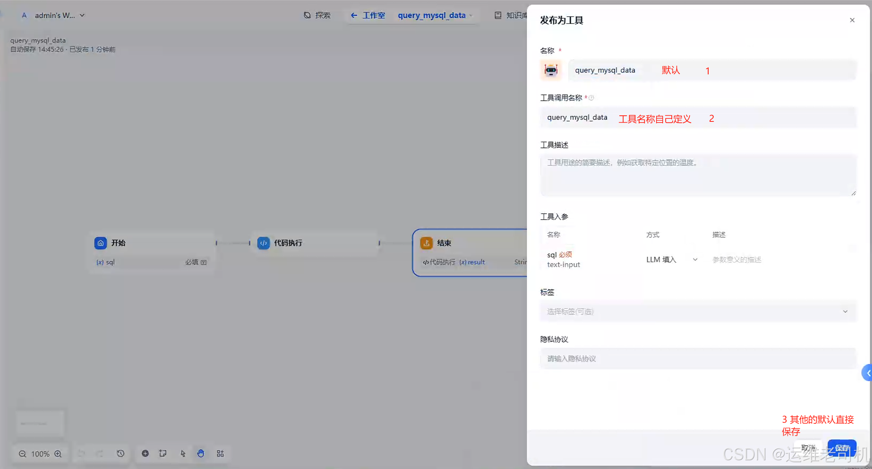Toggle the hand pan mode icon
This screenshot has width=872, height=469.
click(201, 453)
